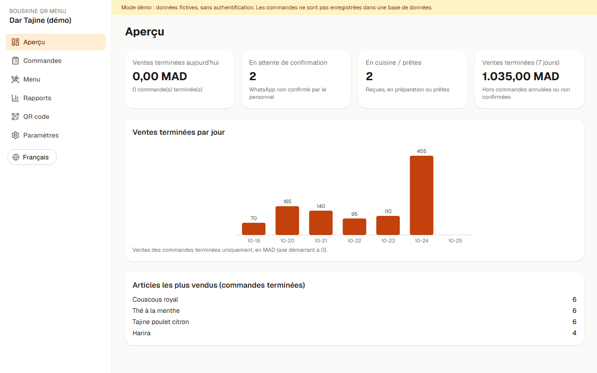Click the QR code icon in sidebar
Viewport: 597px width, 373px height.
[15, 117]
